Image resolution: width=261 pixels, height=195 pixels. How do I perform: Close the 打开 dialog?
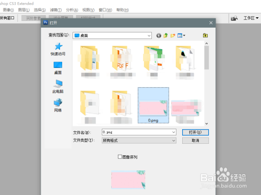click(211, 23)
